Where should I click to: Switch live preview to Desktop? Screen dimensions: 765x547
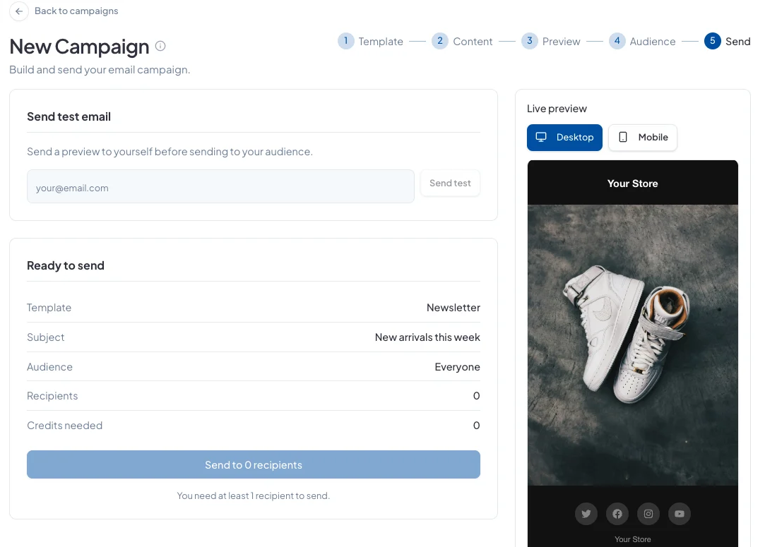(564, 138)
